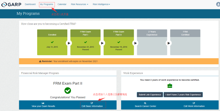Open the Calendar menu item
220x111 pixels.
(x=62, y=4)
